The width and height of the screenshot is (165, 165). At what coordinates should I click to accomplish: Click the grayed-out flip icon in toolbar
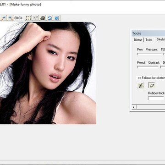pos(36,18)
